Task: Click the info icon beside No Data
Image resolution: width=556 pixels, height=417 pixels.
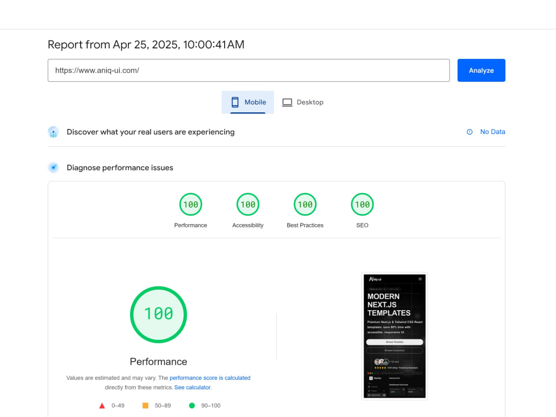Action: 469,132
